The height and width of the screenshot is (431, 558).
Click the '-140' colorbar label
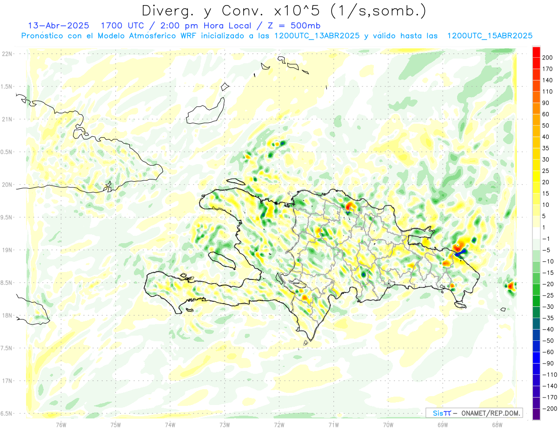(x=550, y=386)
